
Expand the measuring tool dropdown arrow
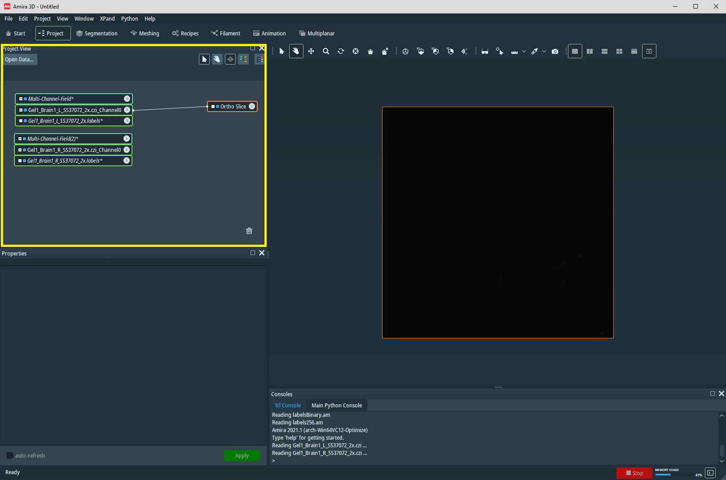click(x=524, y=52)
